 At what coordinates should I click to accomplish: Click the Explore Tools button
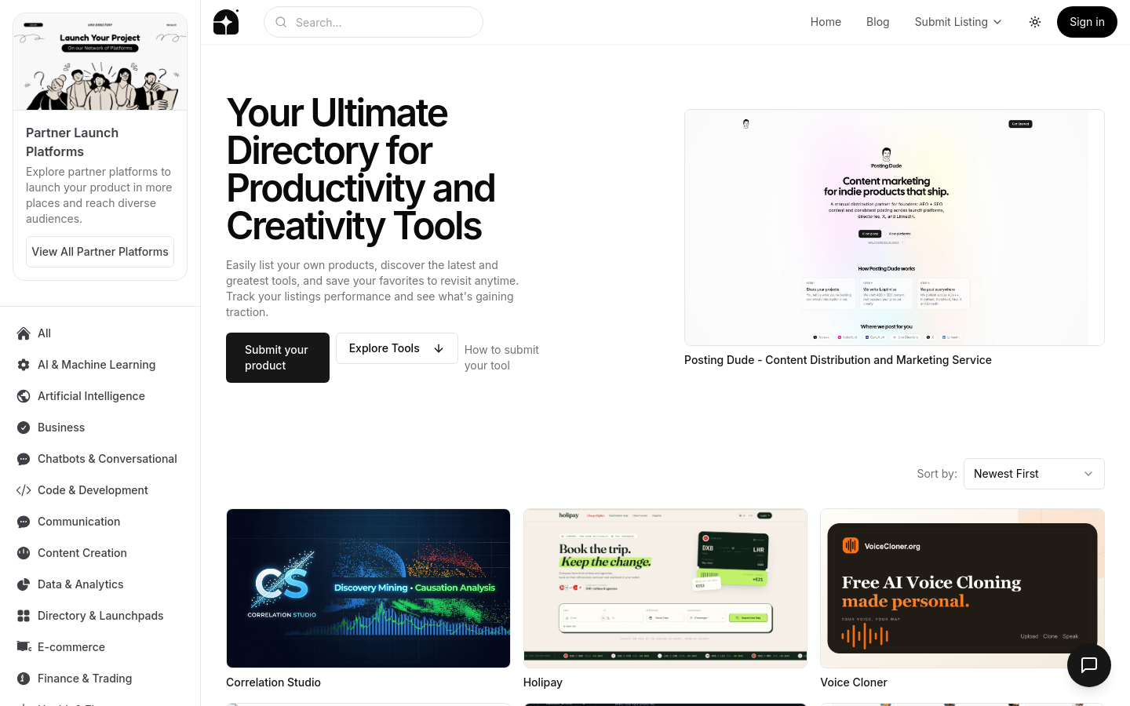click(x=396, y=348)
